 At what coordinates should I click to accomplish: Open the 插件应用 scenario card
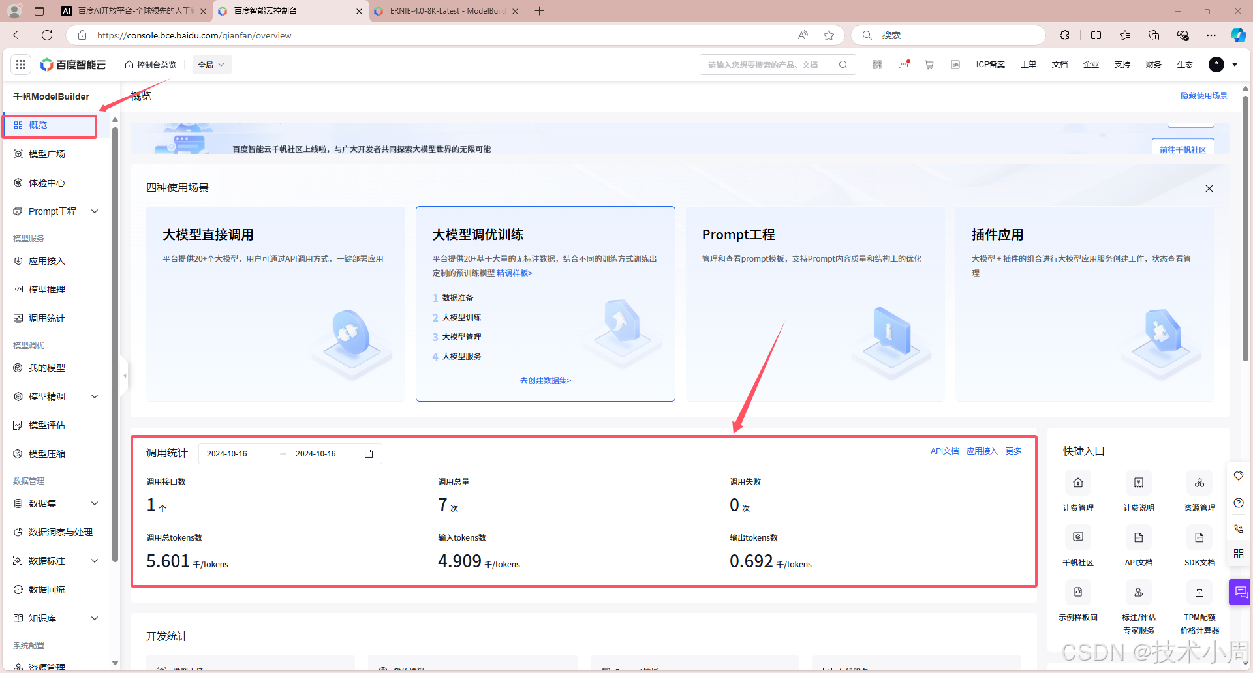tap(1085, 304)
